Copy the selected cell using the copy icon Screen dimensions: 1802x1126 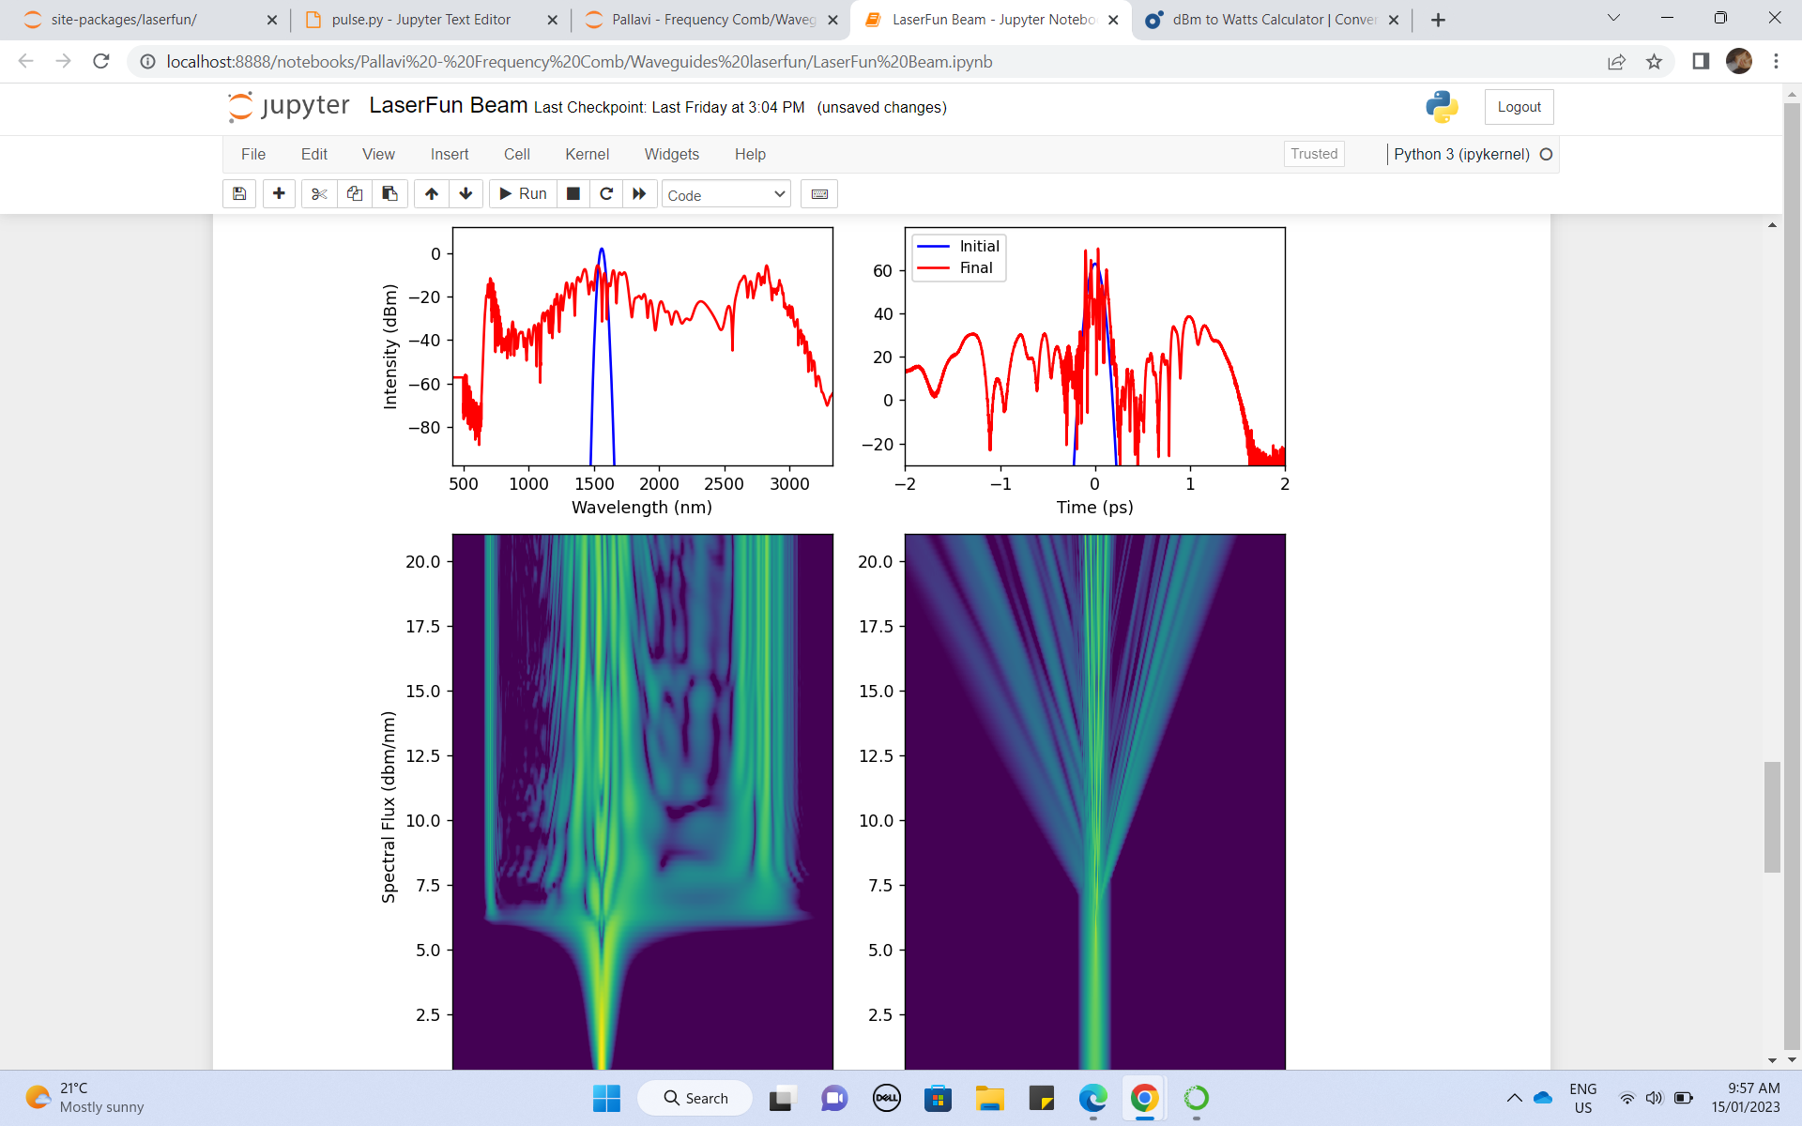354,193
